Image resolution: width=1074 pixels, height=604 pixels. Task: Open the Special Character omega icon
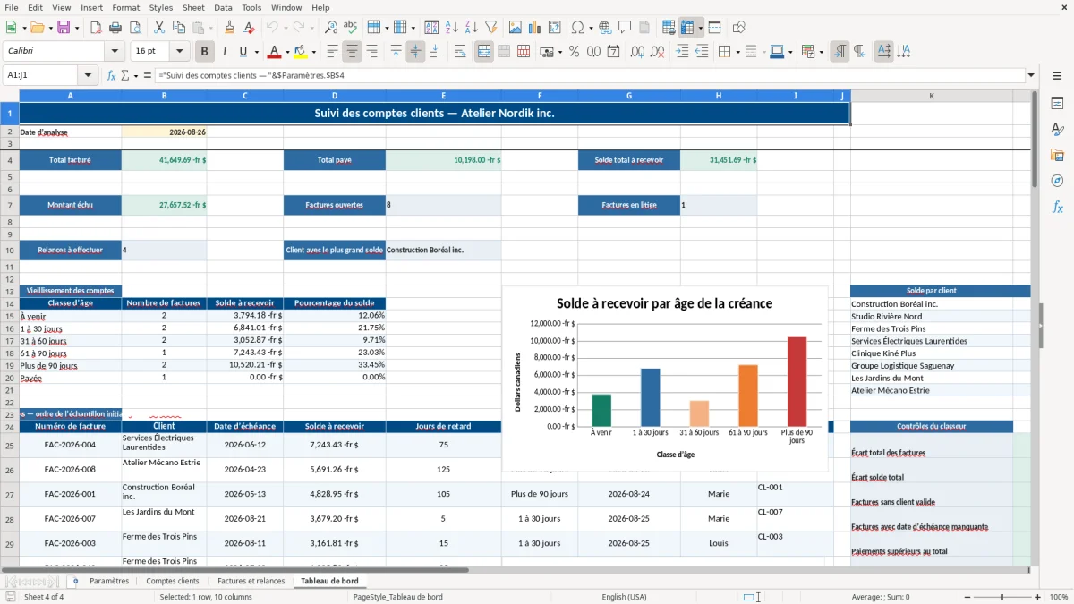click(x=576, y=28)
